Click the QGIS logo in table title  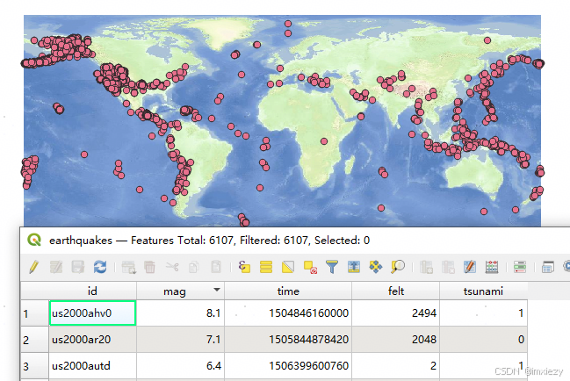tap(34, 240)
